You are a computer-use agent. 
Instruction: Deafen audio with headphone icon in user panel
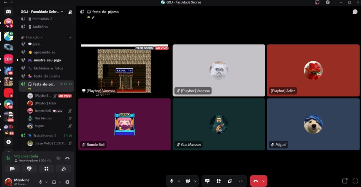pyautogui.click(x=54, y=182)
